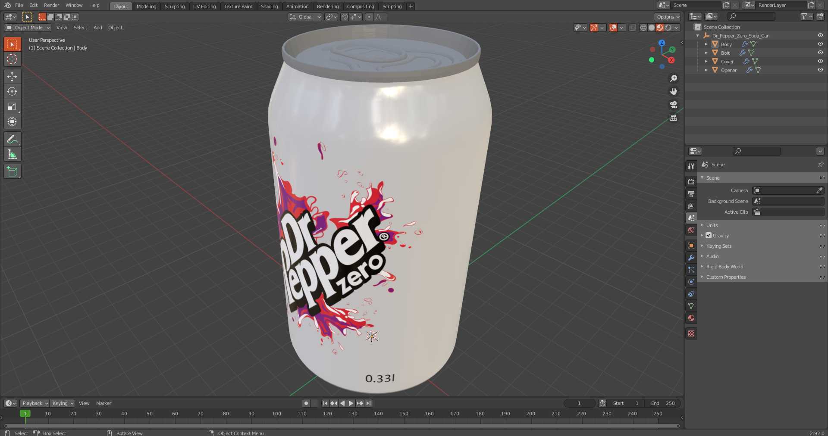The image size is (828, 436).
Task: Play animation forward
Action: point(351,403)
